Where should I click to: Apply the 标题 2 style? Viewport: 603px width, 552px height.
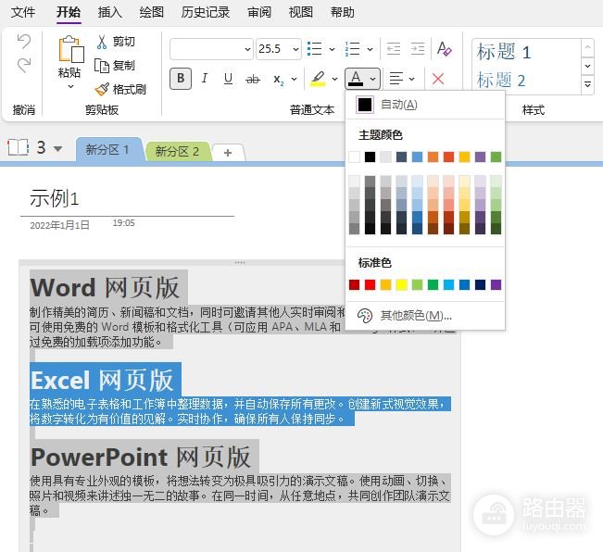coord(501,80)
